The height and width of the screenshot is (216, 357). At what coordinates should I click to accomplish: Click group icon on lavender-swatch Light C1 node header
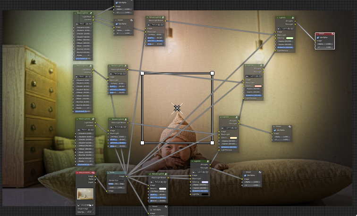[x=208, y=161]
